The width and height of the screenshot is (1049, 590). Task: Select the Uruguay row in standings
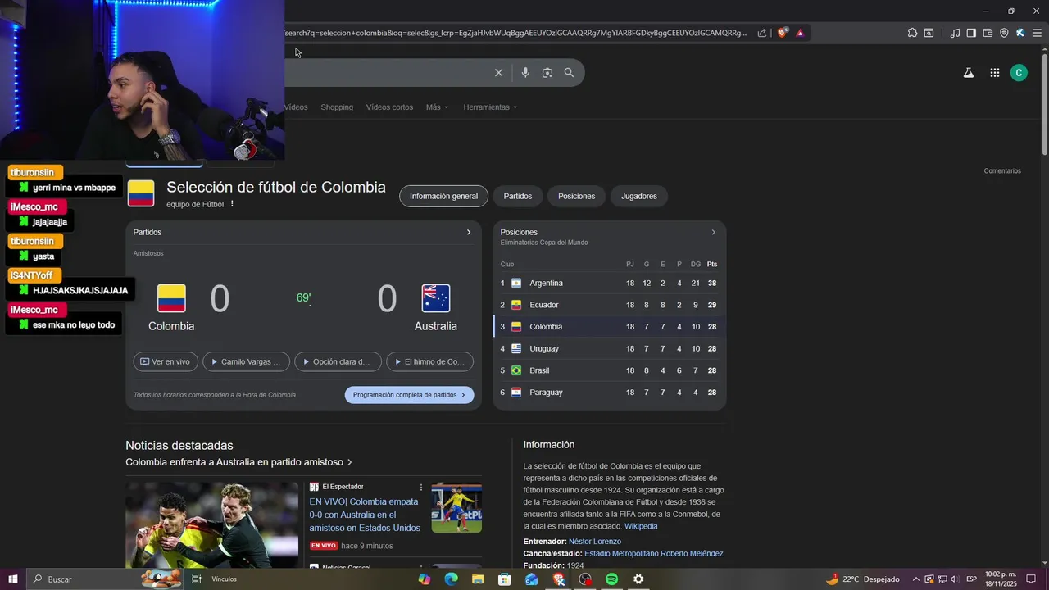(609, 348)
